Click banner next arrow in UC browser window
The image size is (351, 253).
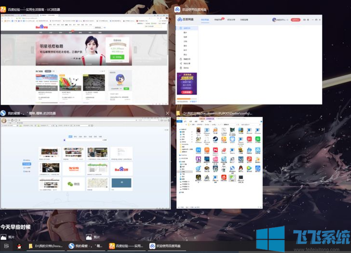pyautogui.click(x=135, y=50)
